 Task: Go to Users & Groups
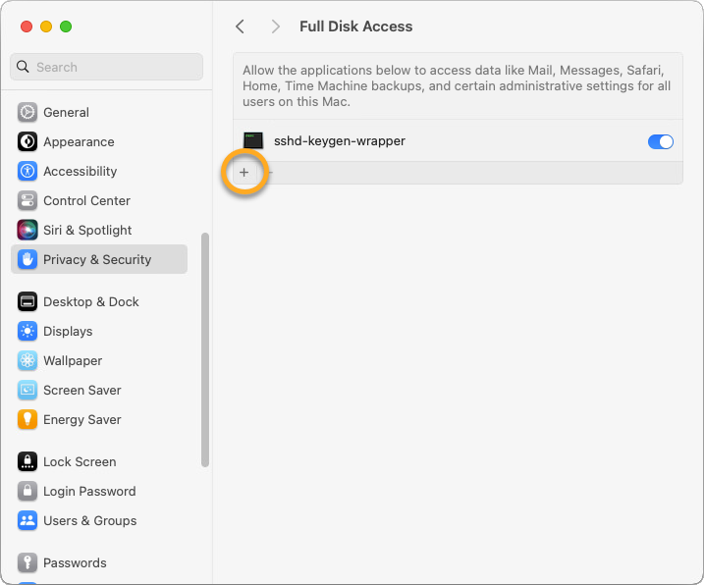pos(89,521)
